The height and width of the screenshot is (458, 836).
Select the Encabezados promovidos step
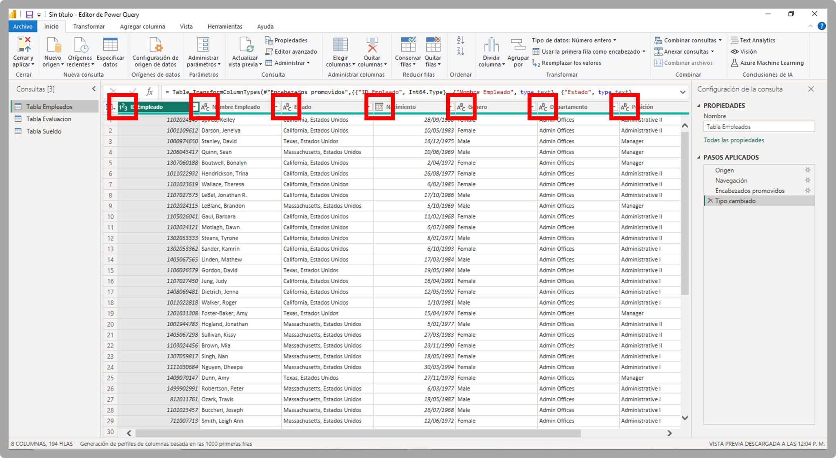tap(749, 191)
